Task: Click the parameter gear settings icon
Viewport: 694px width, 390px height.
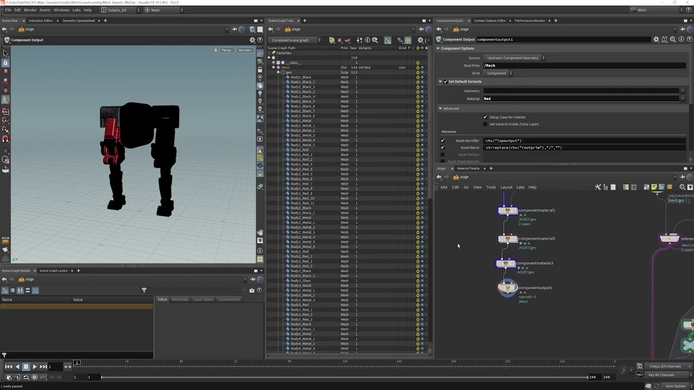Action: click(x=656, y=40)
